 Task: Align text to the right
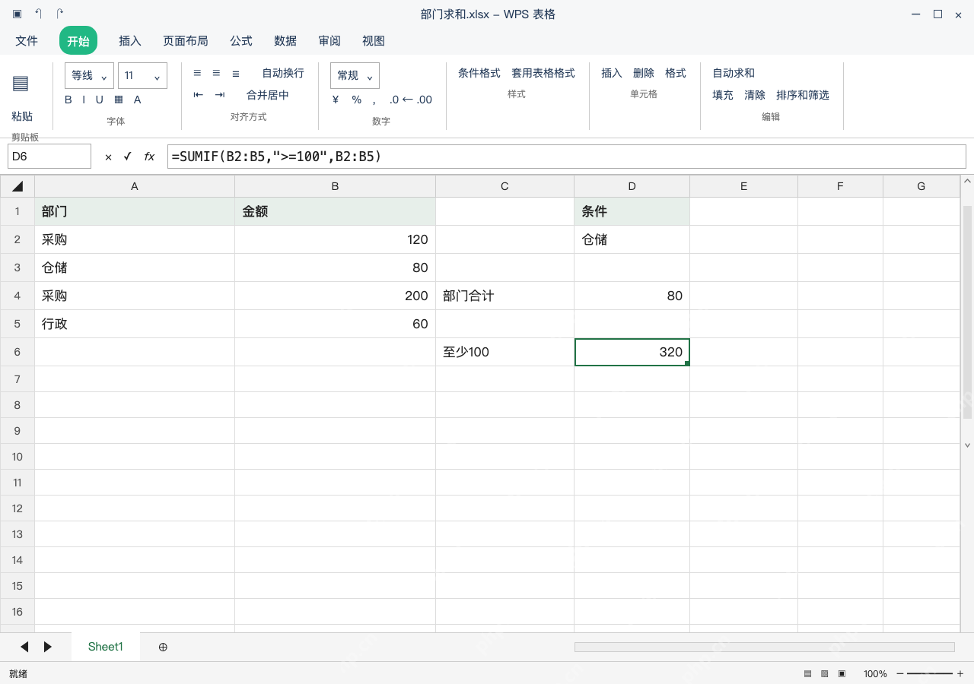point(236,73)
